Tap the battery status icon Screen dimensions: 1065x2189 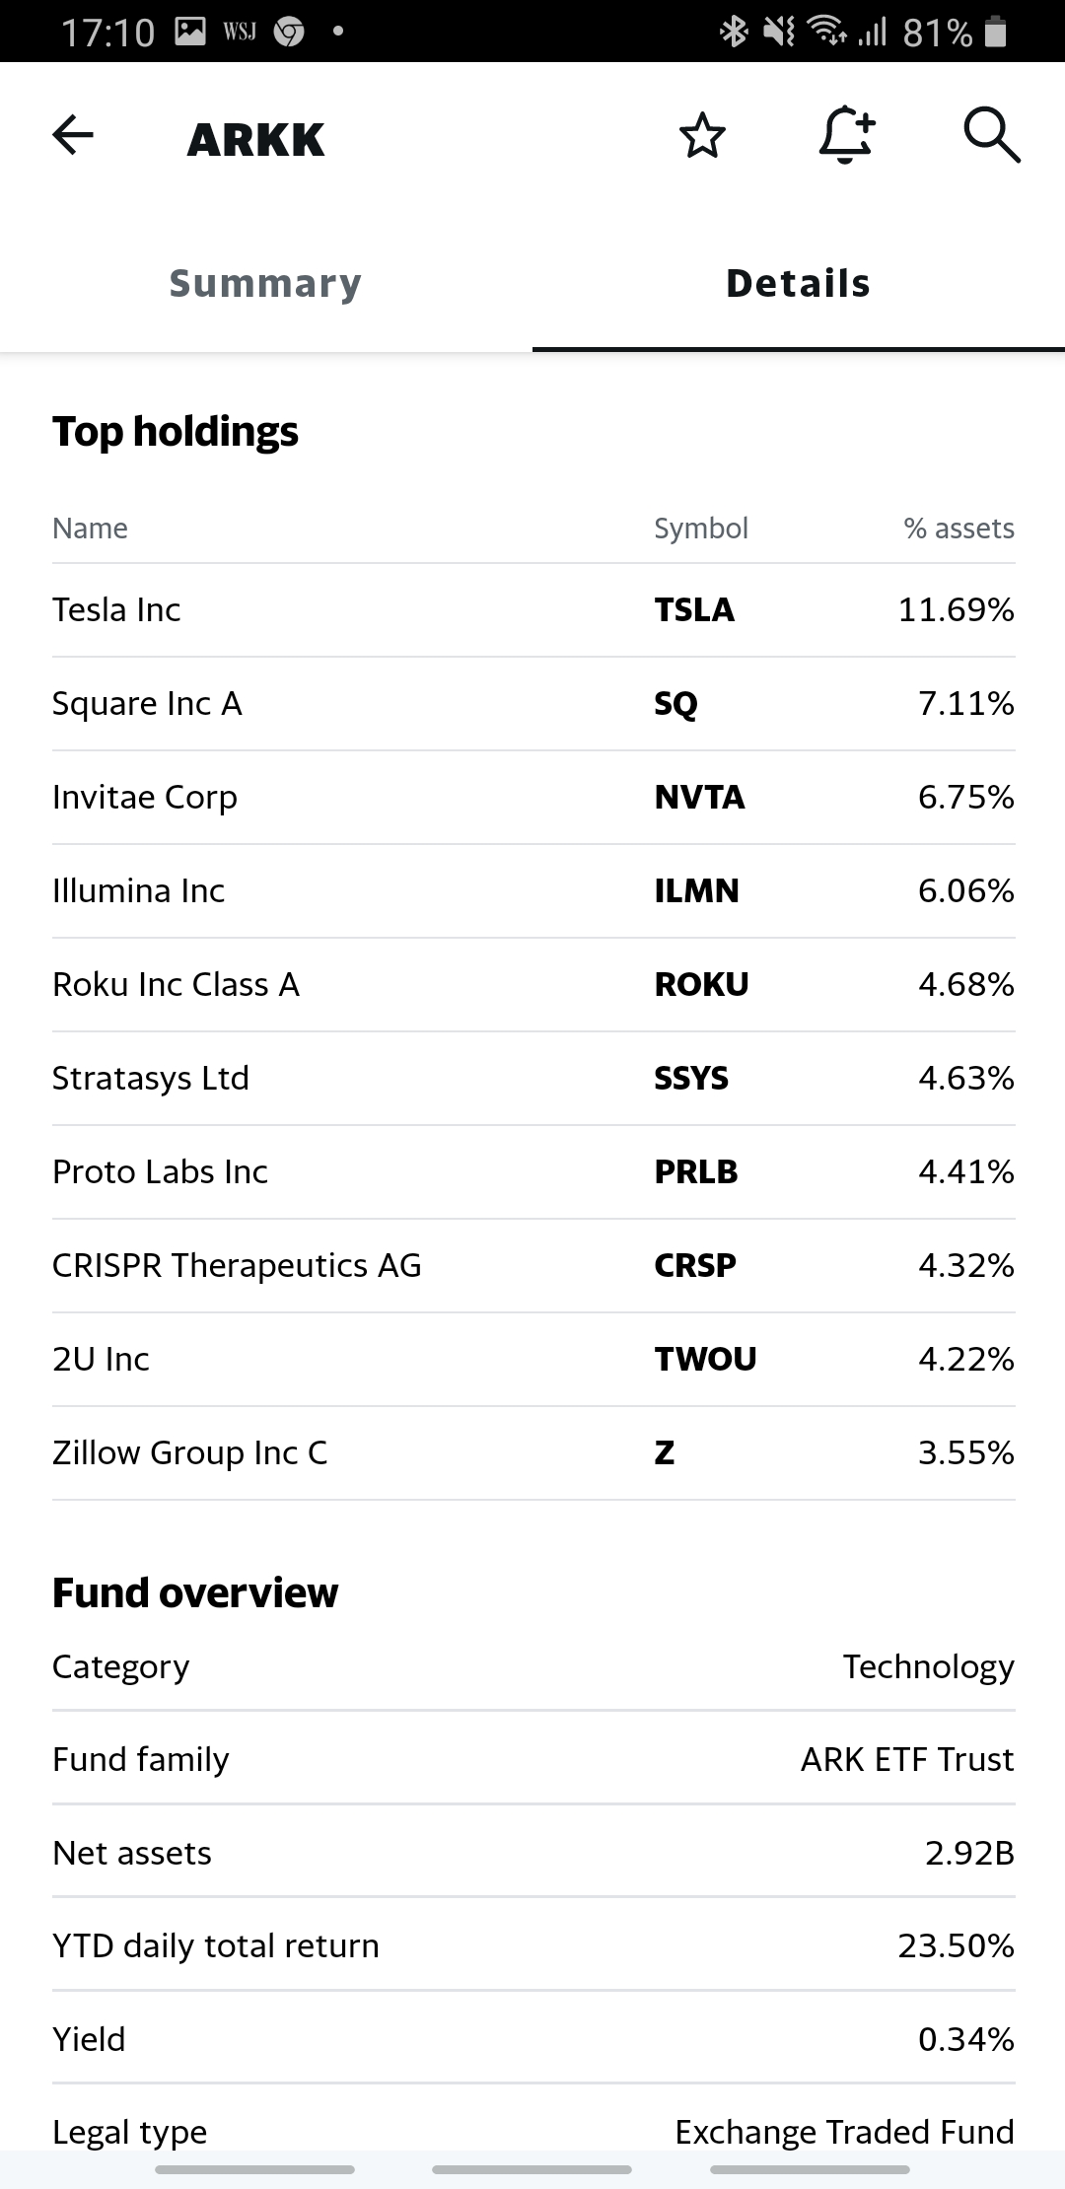996,32
